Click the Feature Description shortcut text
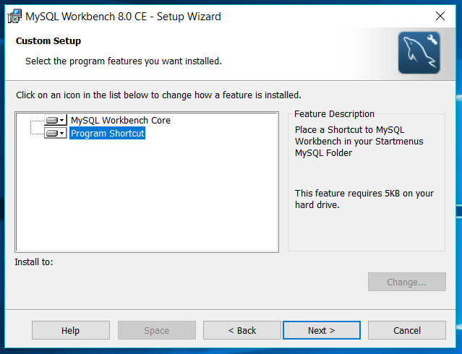 click(359, 142)
